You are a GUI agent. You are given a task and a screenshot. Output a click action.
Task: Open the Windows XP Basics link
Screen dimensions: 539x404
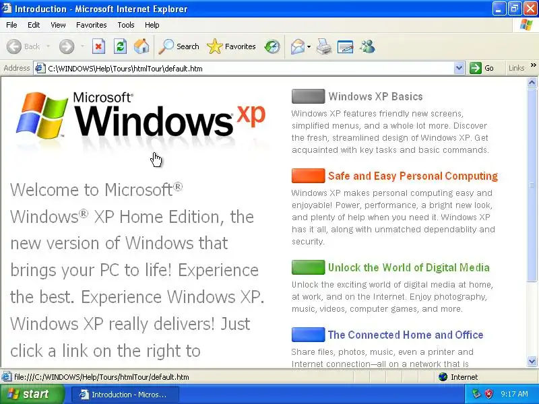click(x=375, y=96)
